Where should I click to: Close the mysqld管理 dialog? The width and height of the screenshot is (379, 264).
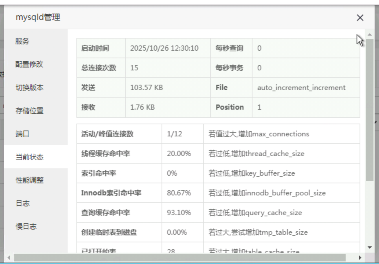tap(360, 18)
